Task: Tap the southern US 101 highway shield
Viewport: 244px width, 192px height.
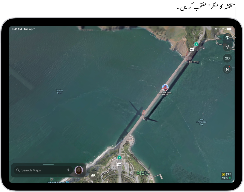Action: 119,165
